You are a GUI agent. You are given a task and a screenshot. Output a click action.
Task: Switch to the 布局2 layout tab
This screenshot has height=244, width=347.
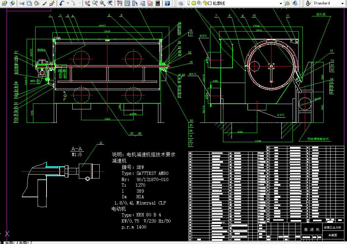coord(24,243)
